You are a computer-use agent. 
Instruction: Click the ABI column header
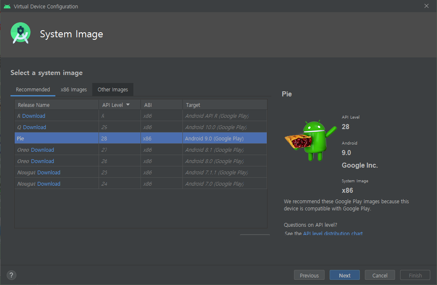(161, 105)
